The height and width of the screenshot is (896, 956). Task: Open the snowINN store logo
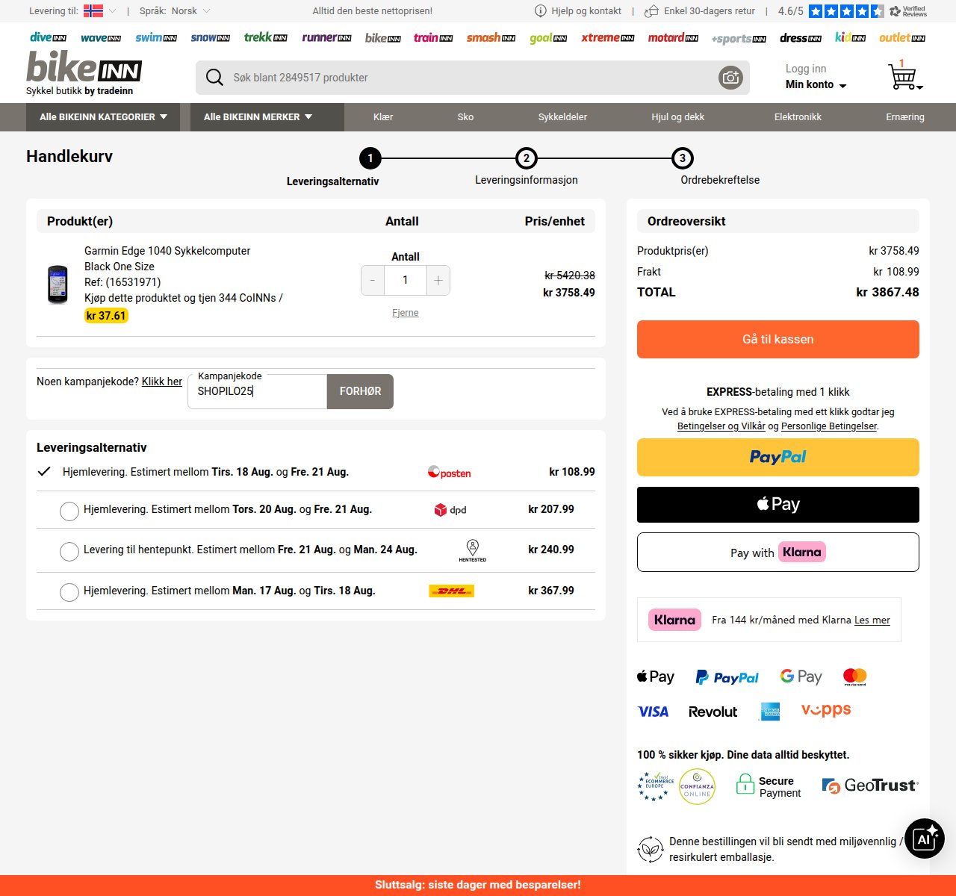tap(210, 37)
